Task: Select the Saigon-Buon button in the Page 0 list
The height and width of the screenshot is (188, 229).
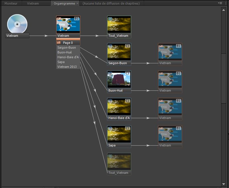Action: tap(67, 47)
